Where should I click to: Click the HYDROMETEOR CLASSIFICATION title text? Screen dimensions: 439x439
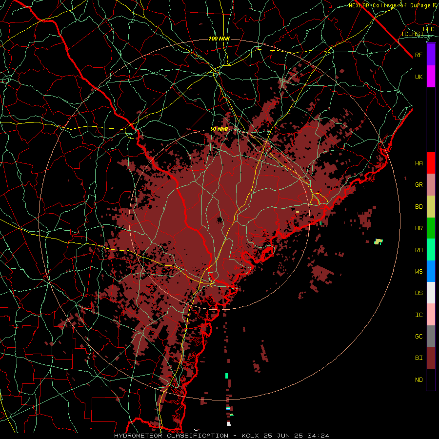tap(171, 436)
